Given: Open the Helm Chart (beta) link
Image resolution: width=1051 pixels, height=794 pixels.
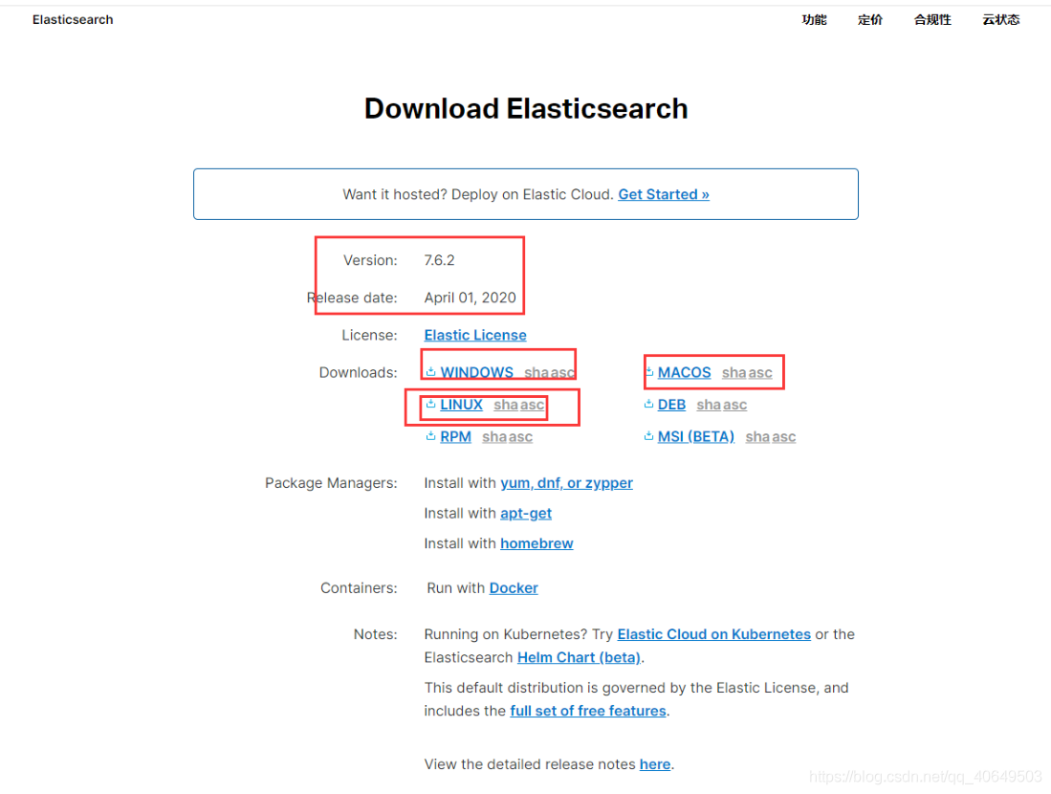Looking at the screenshot, I should (x=580, y=657).
